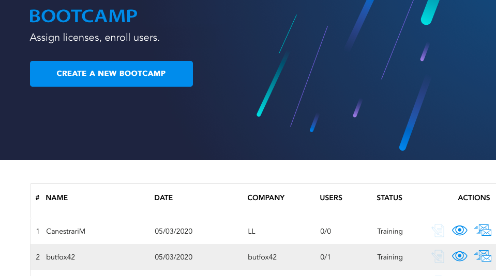496x276 pixels.
Task: Click the ACTIONS column header
Action: point(474,198)
